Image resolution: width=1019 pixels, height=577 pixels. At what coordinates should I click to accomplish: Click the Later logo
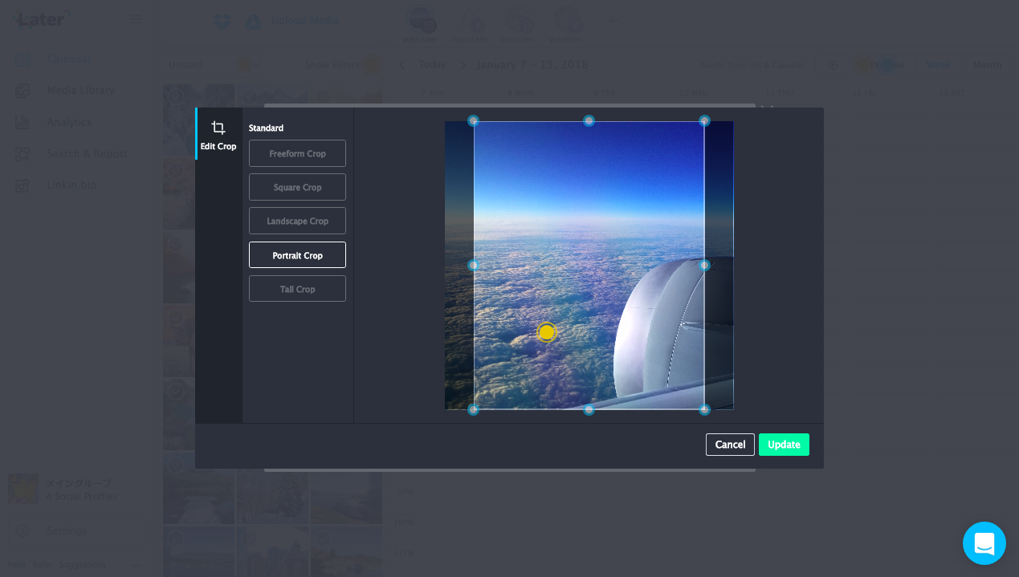tap(42, 18)
